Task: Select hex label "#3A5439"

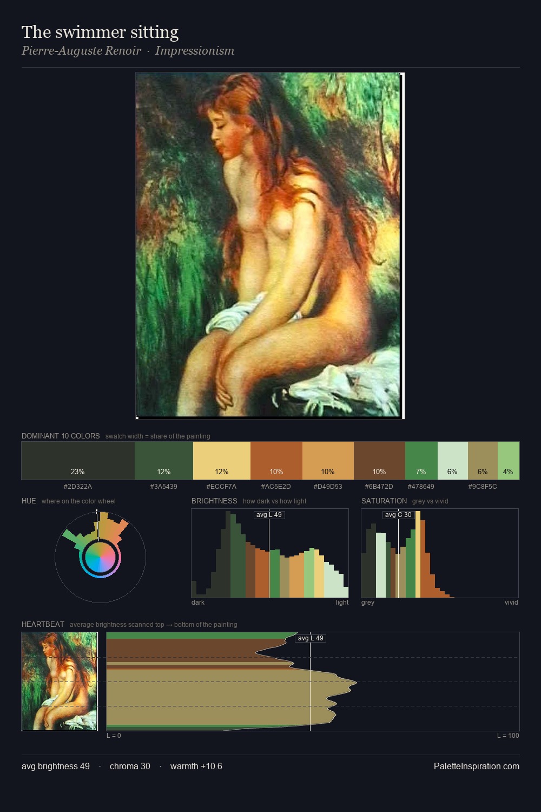Action: (x=164, y=486)
